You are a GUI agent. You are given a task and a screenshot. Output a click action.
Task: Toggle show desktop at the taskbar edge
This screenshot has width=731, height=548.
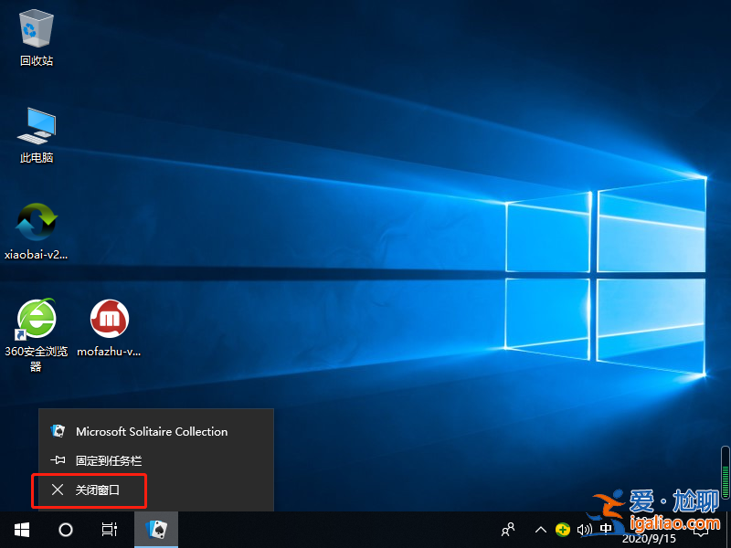[x=728, y=530]
